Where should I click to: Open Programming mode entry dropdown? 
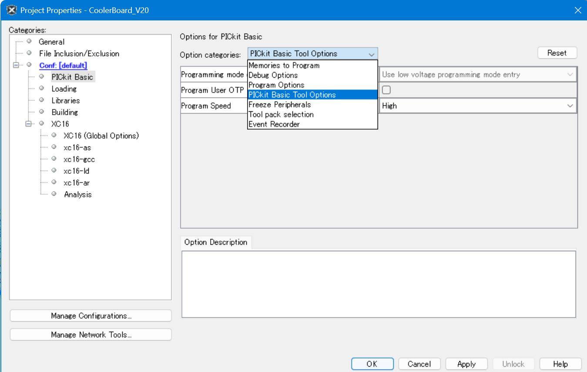coord(478,74)
